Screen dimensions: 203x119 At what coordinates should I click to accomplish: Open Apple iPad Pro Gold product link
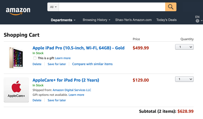[x=78, y=48]
